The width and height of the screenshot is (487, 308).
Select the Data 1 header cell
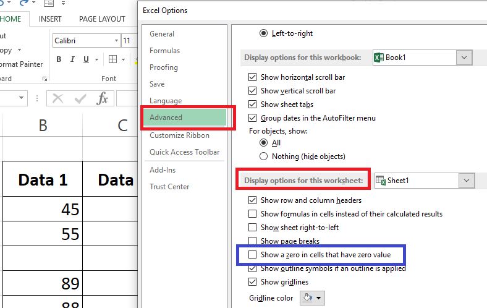(43, 179)
